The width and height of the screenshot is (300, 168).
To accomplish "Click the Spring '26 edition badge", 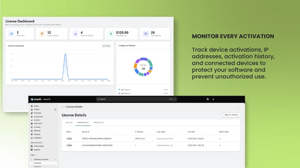I will 46,99.
